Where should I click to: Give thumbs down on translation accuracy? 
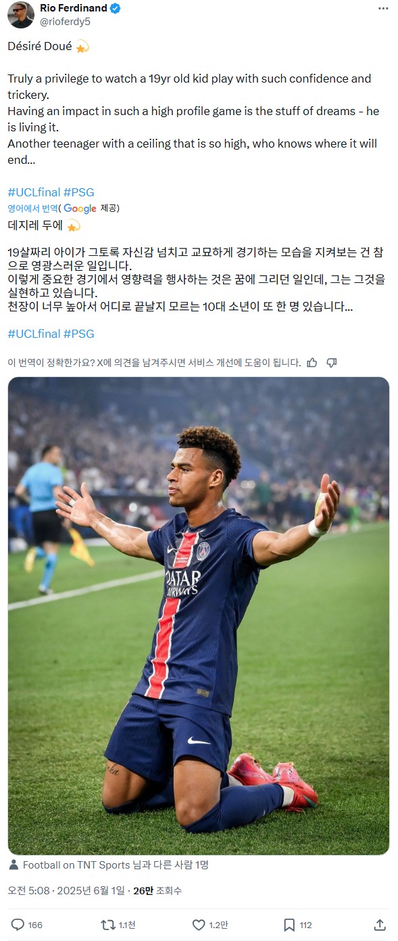coord(331,363)
